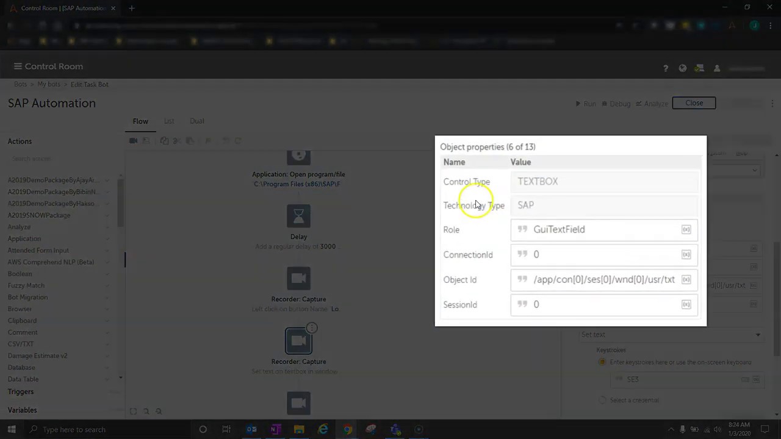Click the paste icon in flow toolbar
781x439 pixels.
pos(190,141)
